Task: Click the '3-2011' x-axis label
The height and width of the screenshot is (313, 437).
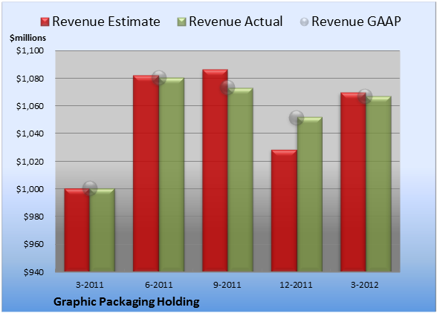Action: pos(90,285)
